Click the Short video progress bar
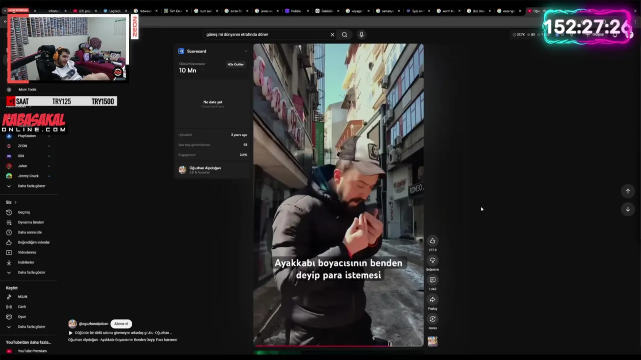This screenshot has width=641, height=360. [x=338, y=345]
